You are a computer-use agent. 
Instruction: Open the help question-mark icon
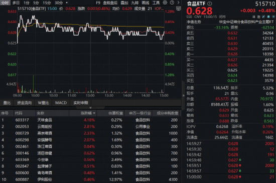pos(172,2)
